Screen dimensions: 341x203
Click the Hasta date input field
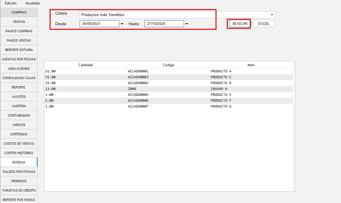tap(164, 24)
